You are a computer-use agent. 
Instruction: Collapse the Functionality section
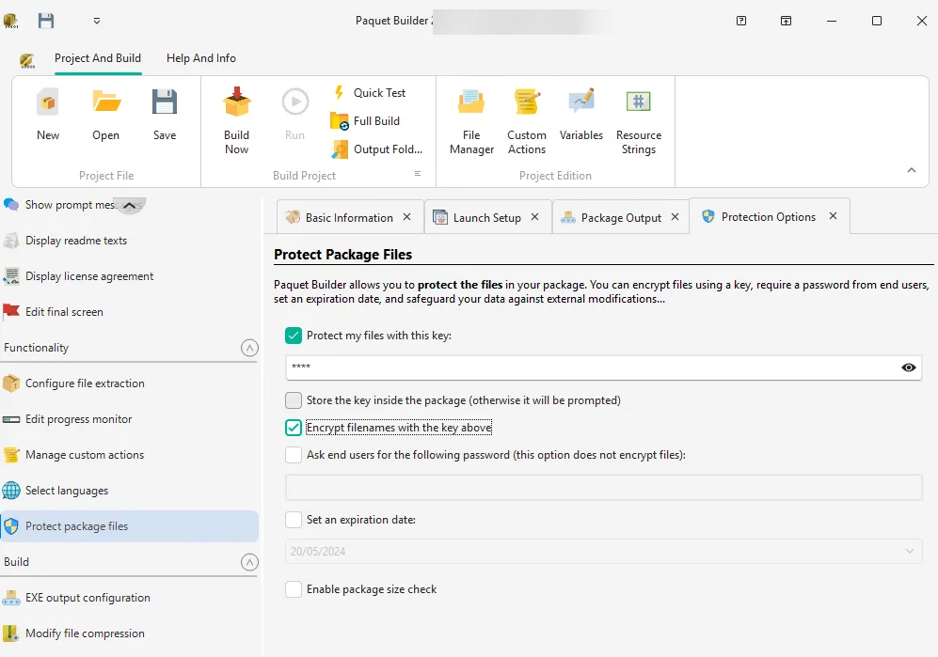point(248,348)
